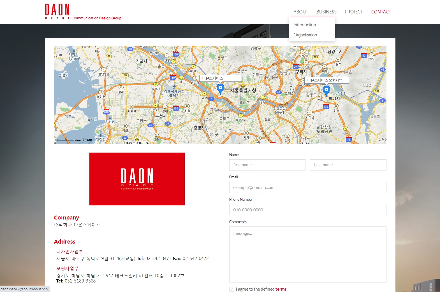Focus the first name field
This screenshot has width=440, height=292.
point(267,165)
